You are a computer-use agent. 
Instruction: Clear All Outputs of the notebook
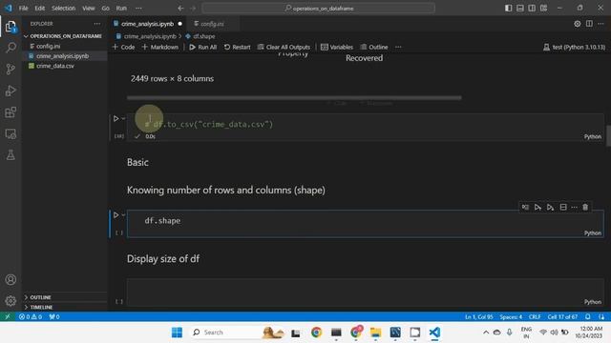pyautogui.click(x=284, y=47)
